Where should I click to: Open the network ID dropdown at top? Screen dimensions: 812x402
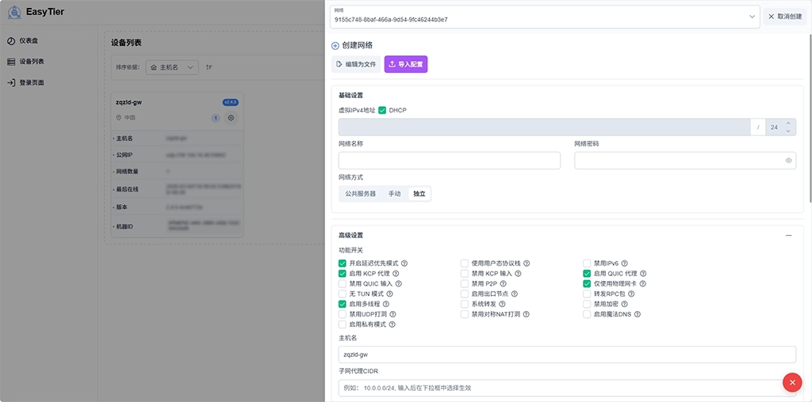coord(752,16)
